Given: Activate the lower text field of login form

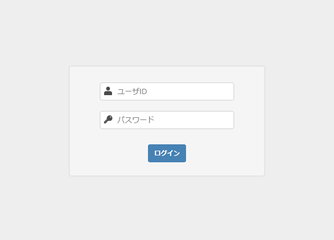Looking at the screenshot, I should (x=167, y=120).
